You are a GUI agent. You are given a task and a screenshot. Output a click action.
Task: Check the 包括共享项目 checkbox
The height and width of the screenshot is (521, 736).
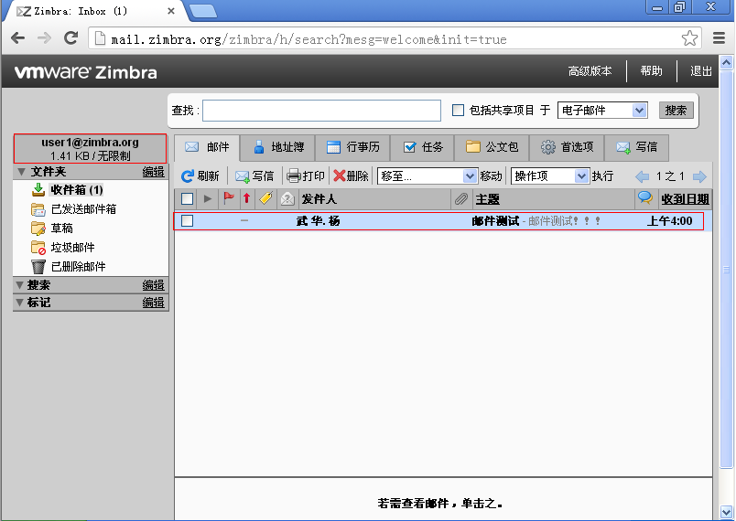click(x=458, y=110)
